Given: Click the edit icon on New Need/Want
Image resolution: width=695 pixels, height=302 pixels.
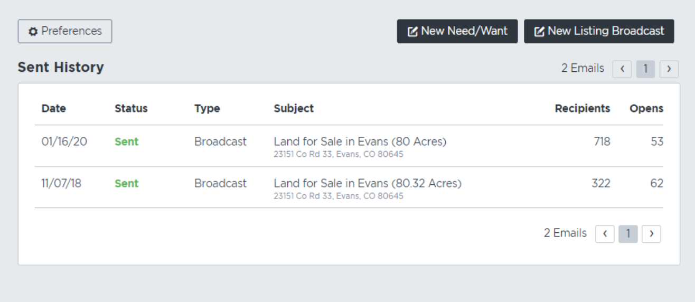Looking at the screenshot, I should coord(412,32).
